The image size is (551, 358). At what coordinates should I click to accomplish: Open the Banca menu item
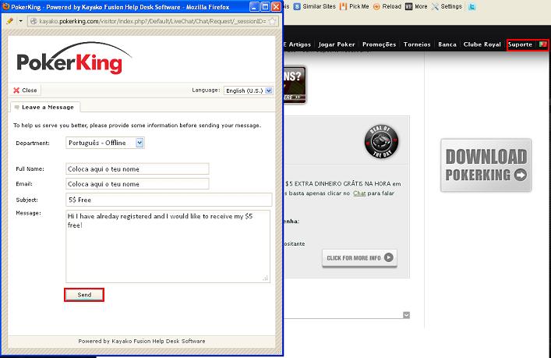click(x=447, y=44)
